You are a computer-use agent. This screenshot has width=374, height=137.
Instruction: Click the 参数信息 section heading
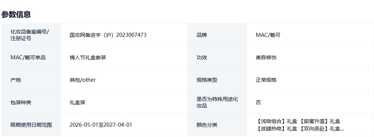pyautogui.click(x=16, y=14)
